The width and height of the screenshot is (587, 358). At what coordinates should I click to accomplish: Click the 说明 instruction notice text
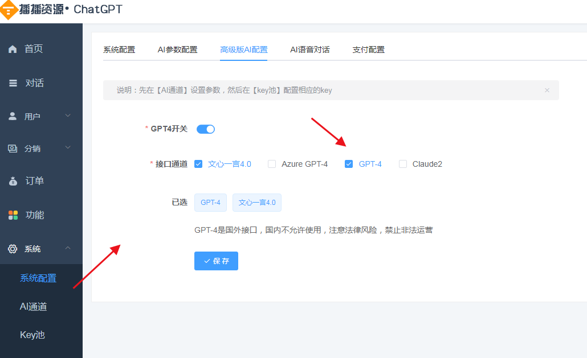click(x=224, y=90)
